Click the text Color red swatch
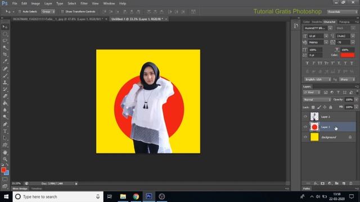360x202 pixels. (x=348, y=55)
